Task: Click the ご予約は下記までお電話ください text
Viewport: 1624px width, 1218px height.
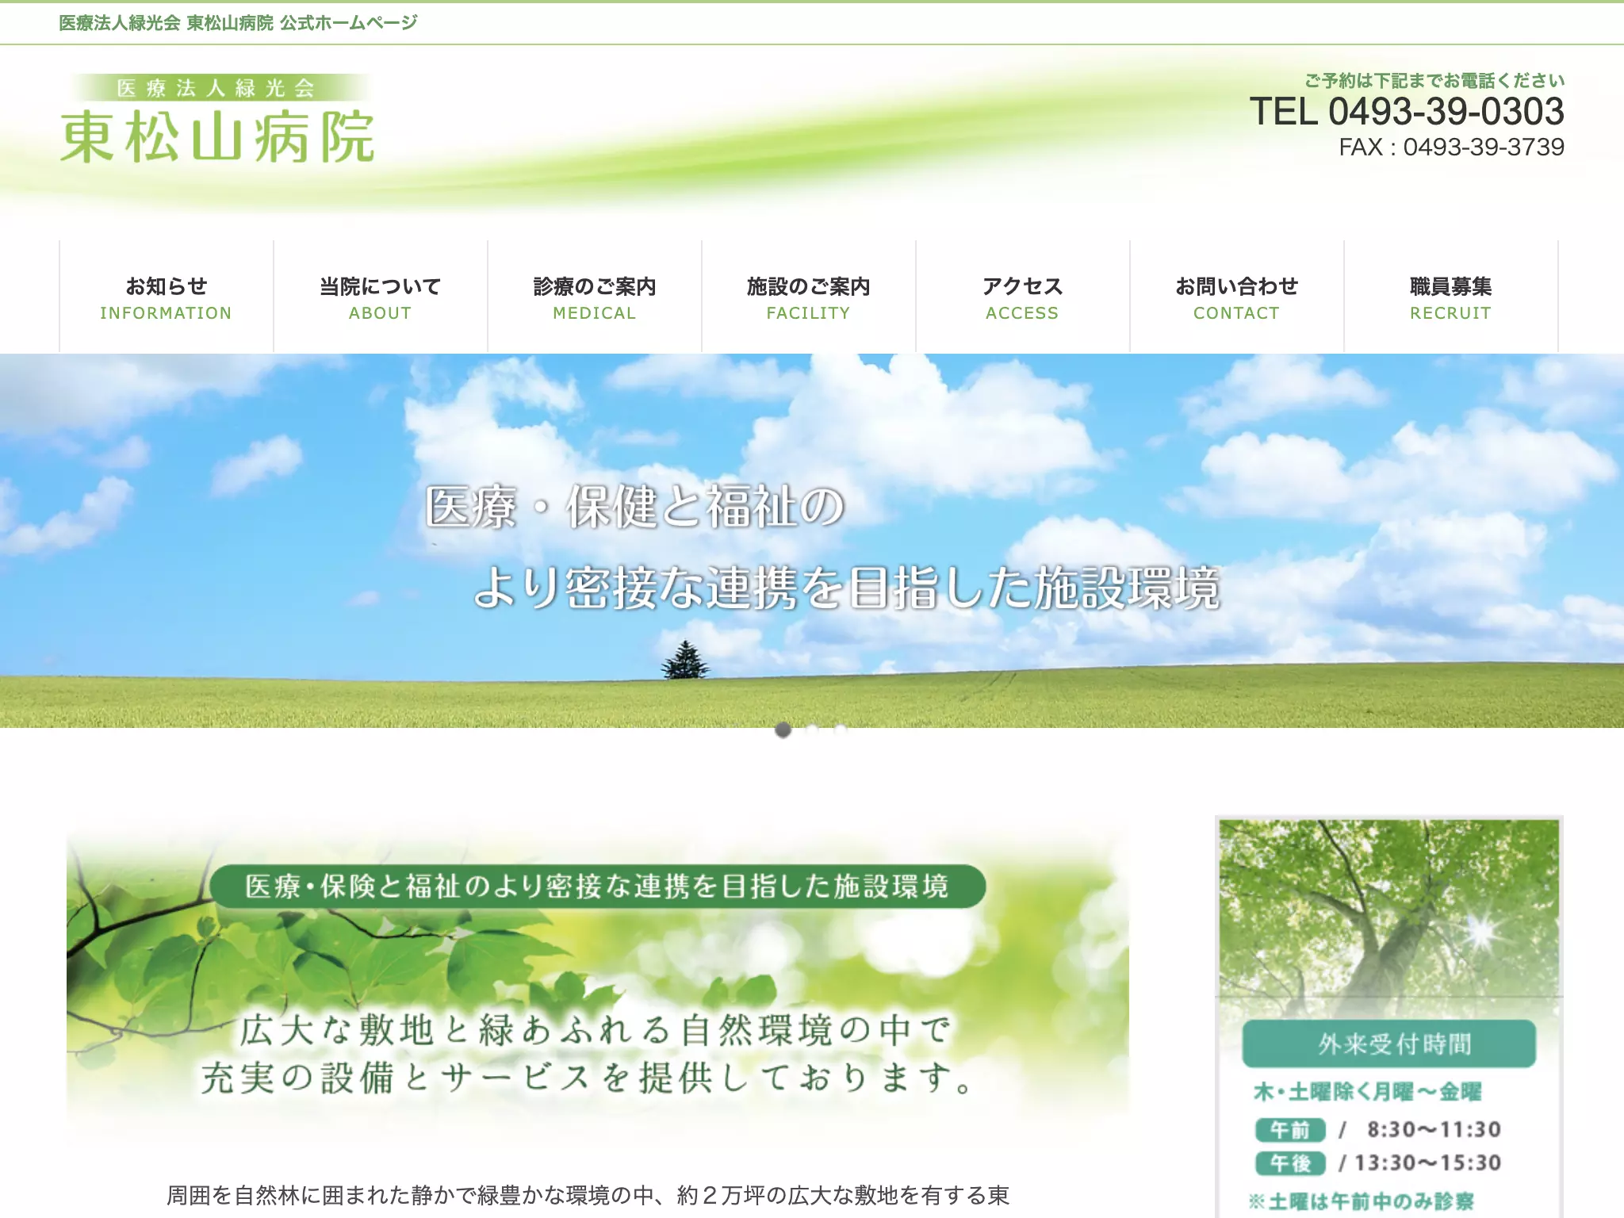Action: click(1434, 80)
